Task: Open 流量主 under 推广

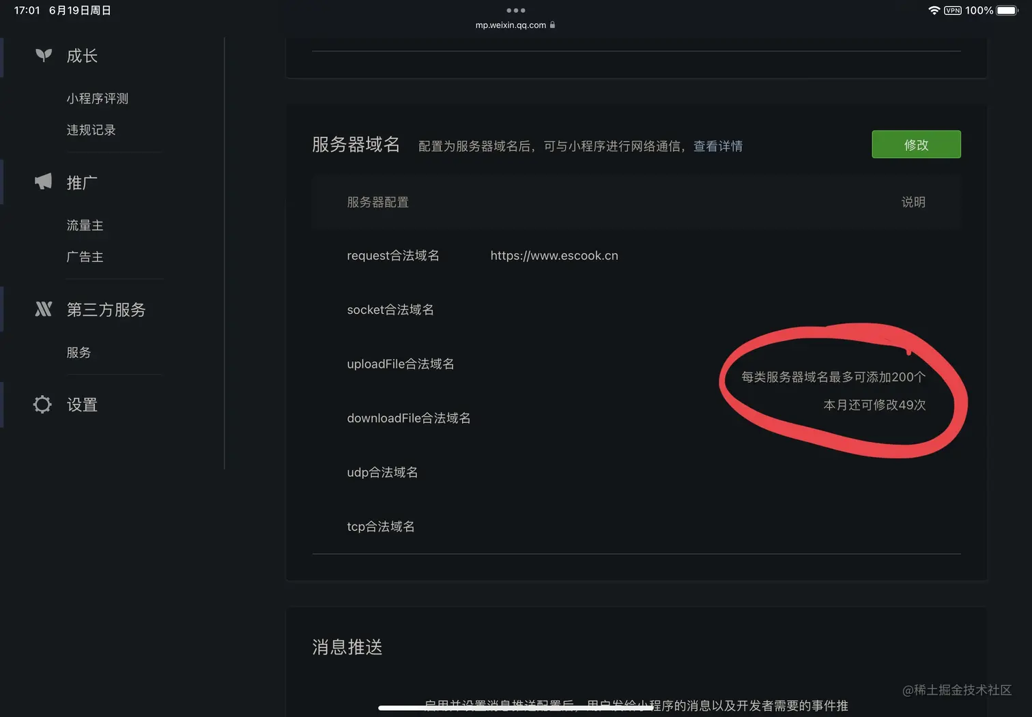Action: [85, 225]
